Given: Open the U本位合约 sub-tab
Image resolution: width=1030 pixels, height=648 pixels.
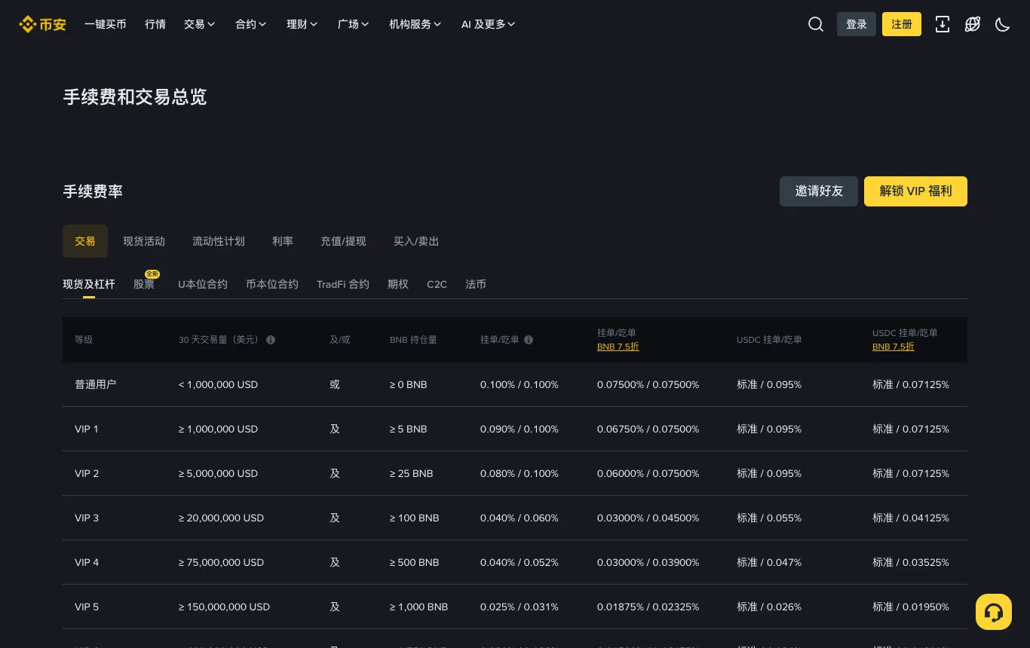Looking at the screenshot, I should tap(203, 284).
